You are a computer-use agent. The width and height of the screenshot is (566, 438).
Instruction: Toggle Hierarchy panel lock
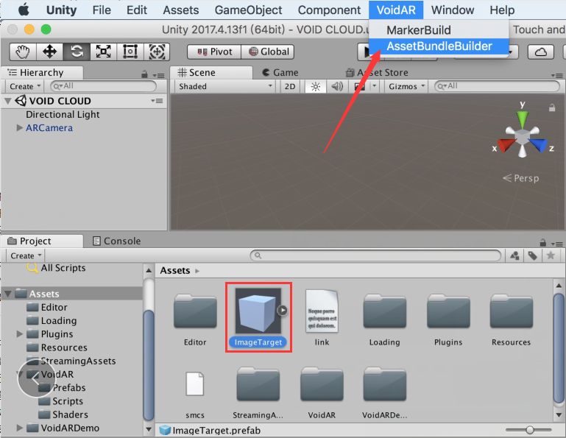144,74
